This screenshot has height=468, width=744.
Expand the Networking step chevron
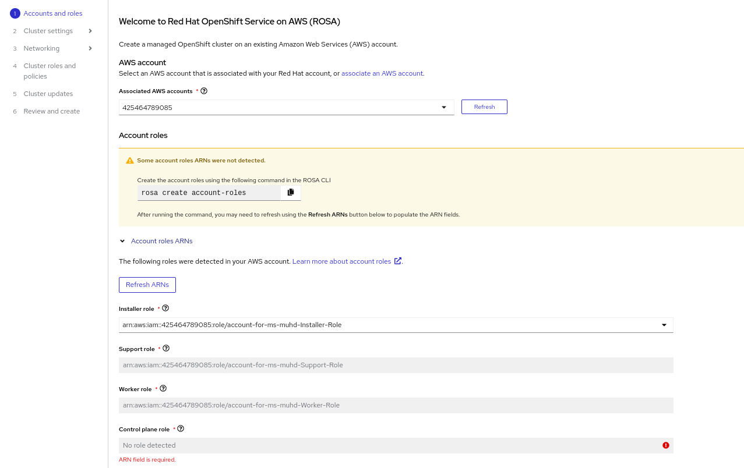(x=90, y=48)
